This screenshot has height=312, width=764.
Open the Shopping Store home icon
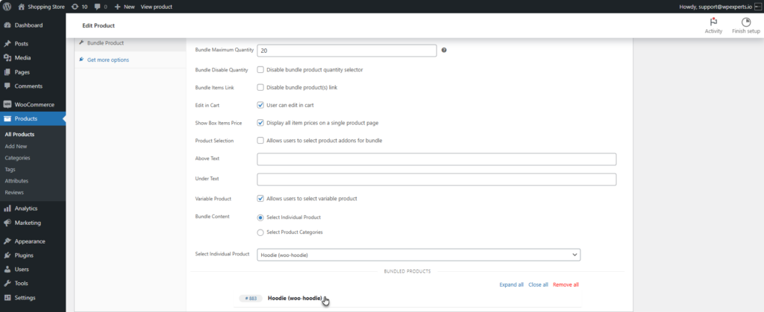(x=22, y=7)
